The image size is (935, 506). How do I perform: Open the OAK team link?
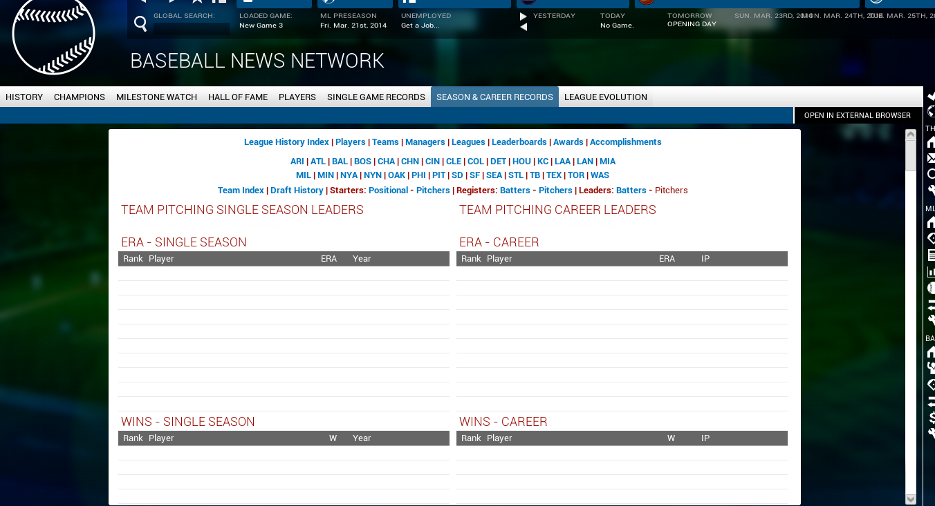[397, 175]
